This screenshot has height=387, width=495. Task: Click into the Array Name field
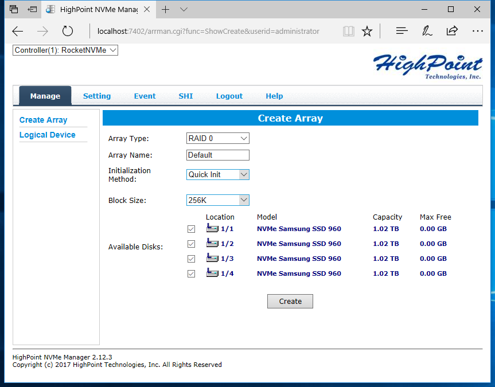click(218, 155)
